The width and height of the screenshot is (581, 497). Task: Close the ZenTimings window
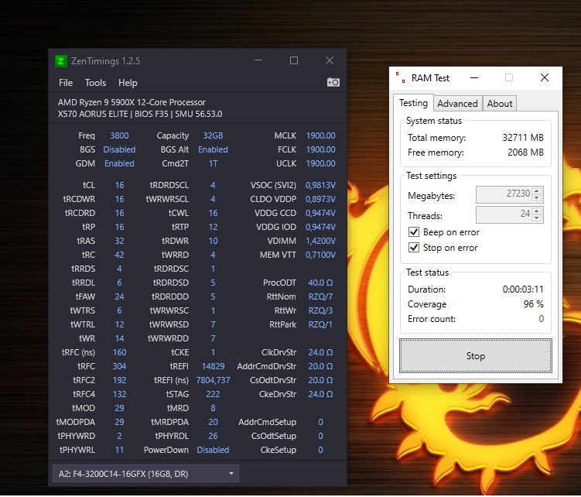(x=330, y=60)
